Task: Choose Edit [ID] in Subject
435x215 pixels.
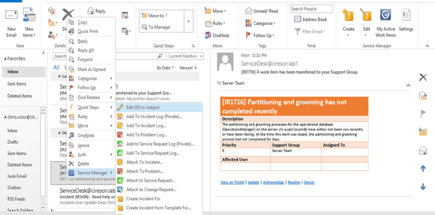Action: [x=159, y=107]
